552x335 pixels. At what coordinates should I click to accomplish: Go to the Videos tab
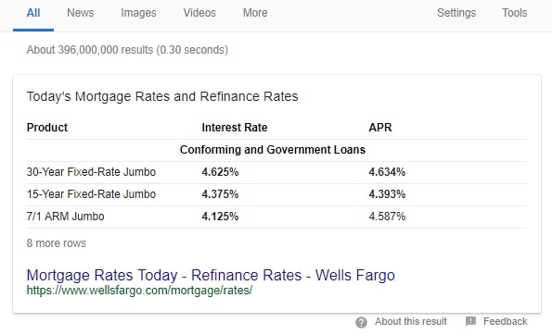199,13
